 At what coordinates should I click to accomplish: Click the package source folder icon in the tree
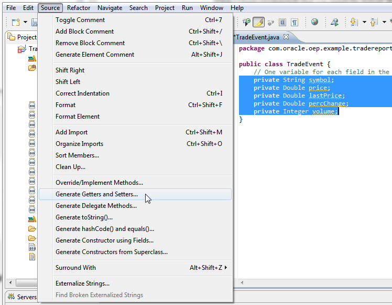coord(32,68)
